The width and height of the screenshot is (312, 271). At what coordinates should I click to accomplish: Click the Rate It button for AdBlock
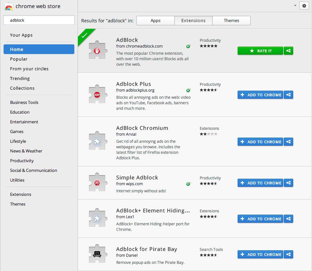(260, 51)
